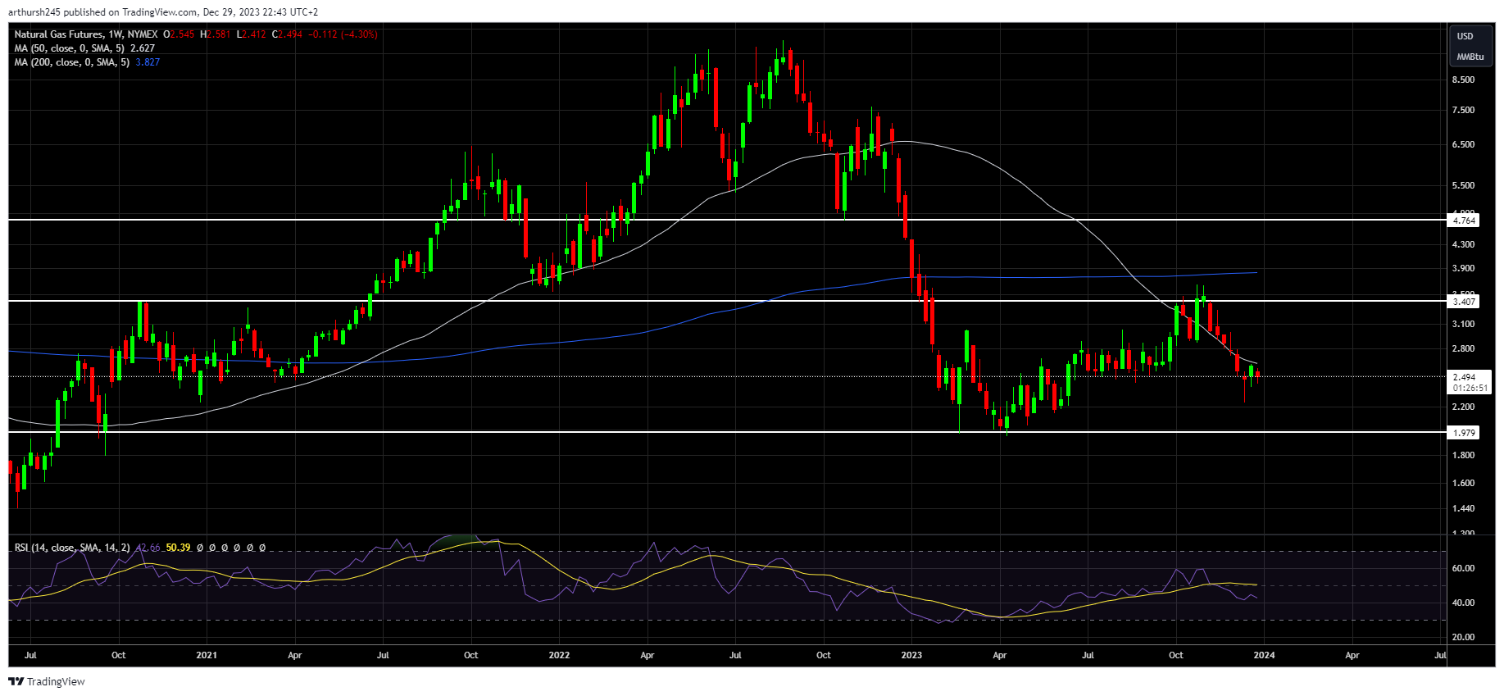This screenshot has width=1504, height=696.
Task: Click the 8.500 price axis label
Action: pyautogui.click(x=1463, y=80)
